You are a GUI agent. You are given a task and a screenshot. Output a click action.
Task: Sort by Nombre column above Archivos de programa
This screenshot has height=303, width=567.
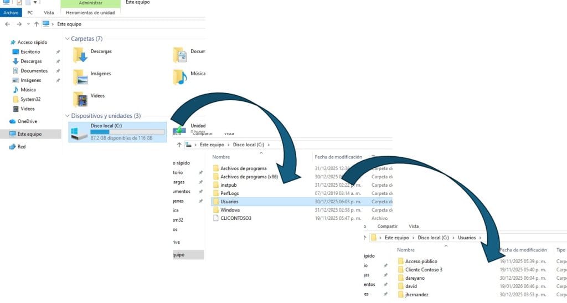(221, 157)
